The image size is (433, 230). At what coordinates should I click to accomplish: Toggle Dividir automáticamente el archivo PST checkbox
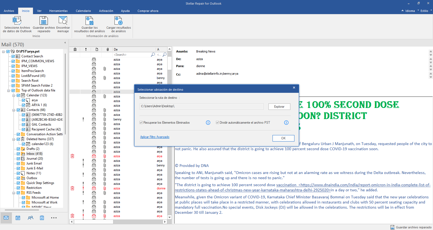coord(218,123)
